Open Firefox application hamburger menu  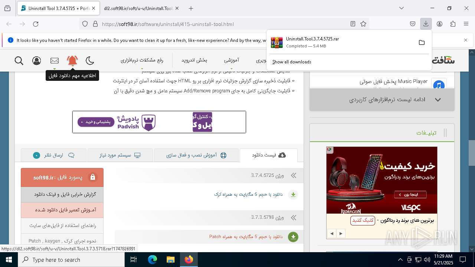tap(466, 24)
